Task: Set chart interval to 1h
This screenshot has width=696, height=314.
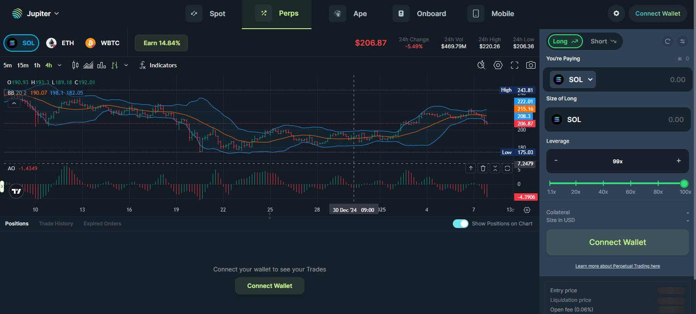Action: point(37,65)
